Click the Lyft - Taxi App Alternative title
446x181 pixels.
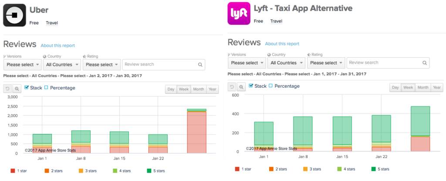303,8
